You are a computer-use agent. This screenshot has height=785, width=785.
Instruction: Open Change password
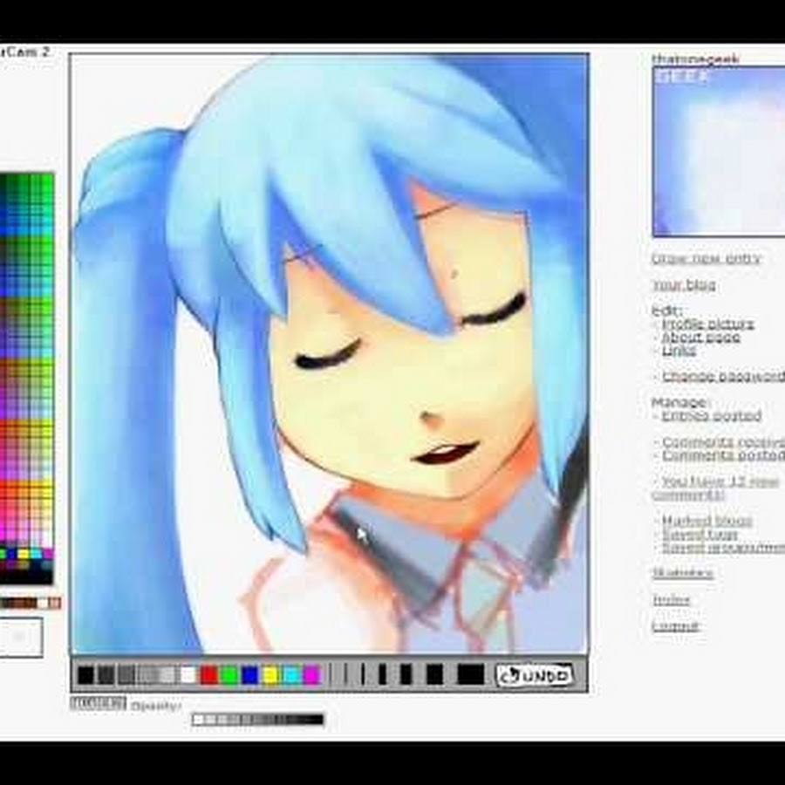[723, 377]
